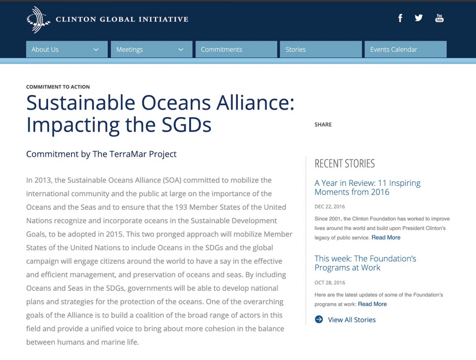Viewport: 476px width, 360px height.
Task: Expand the Meetings dropdown chevron
Action: coord(181,50)
